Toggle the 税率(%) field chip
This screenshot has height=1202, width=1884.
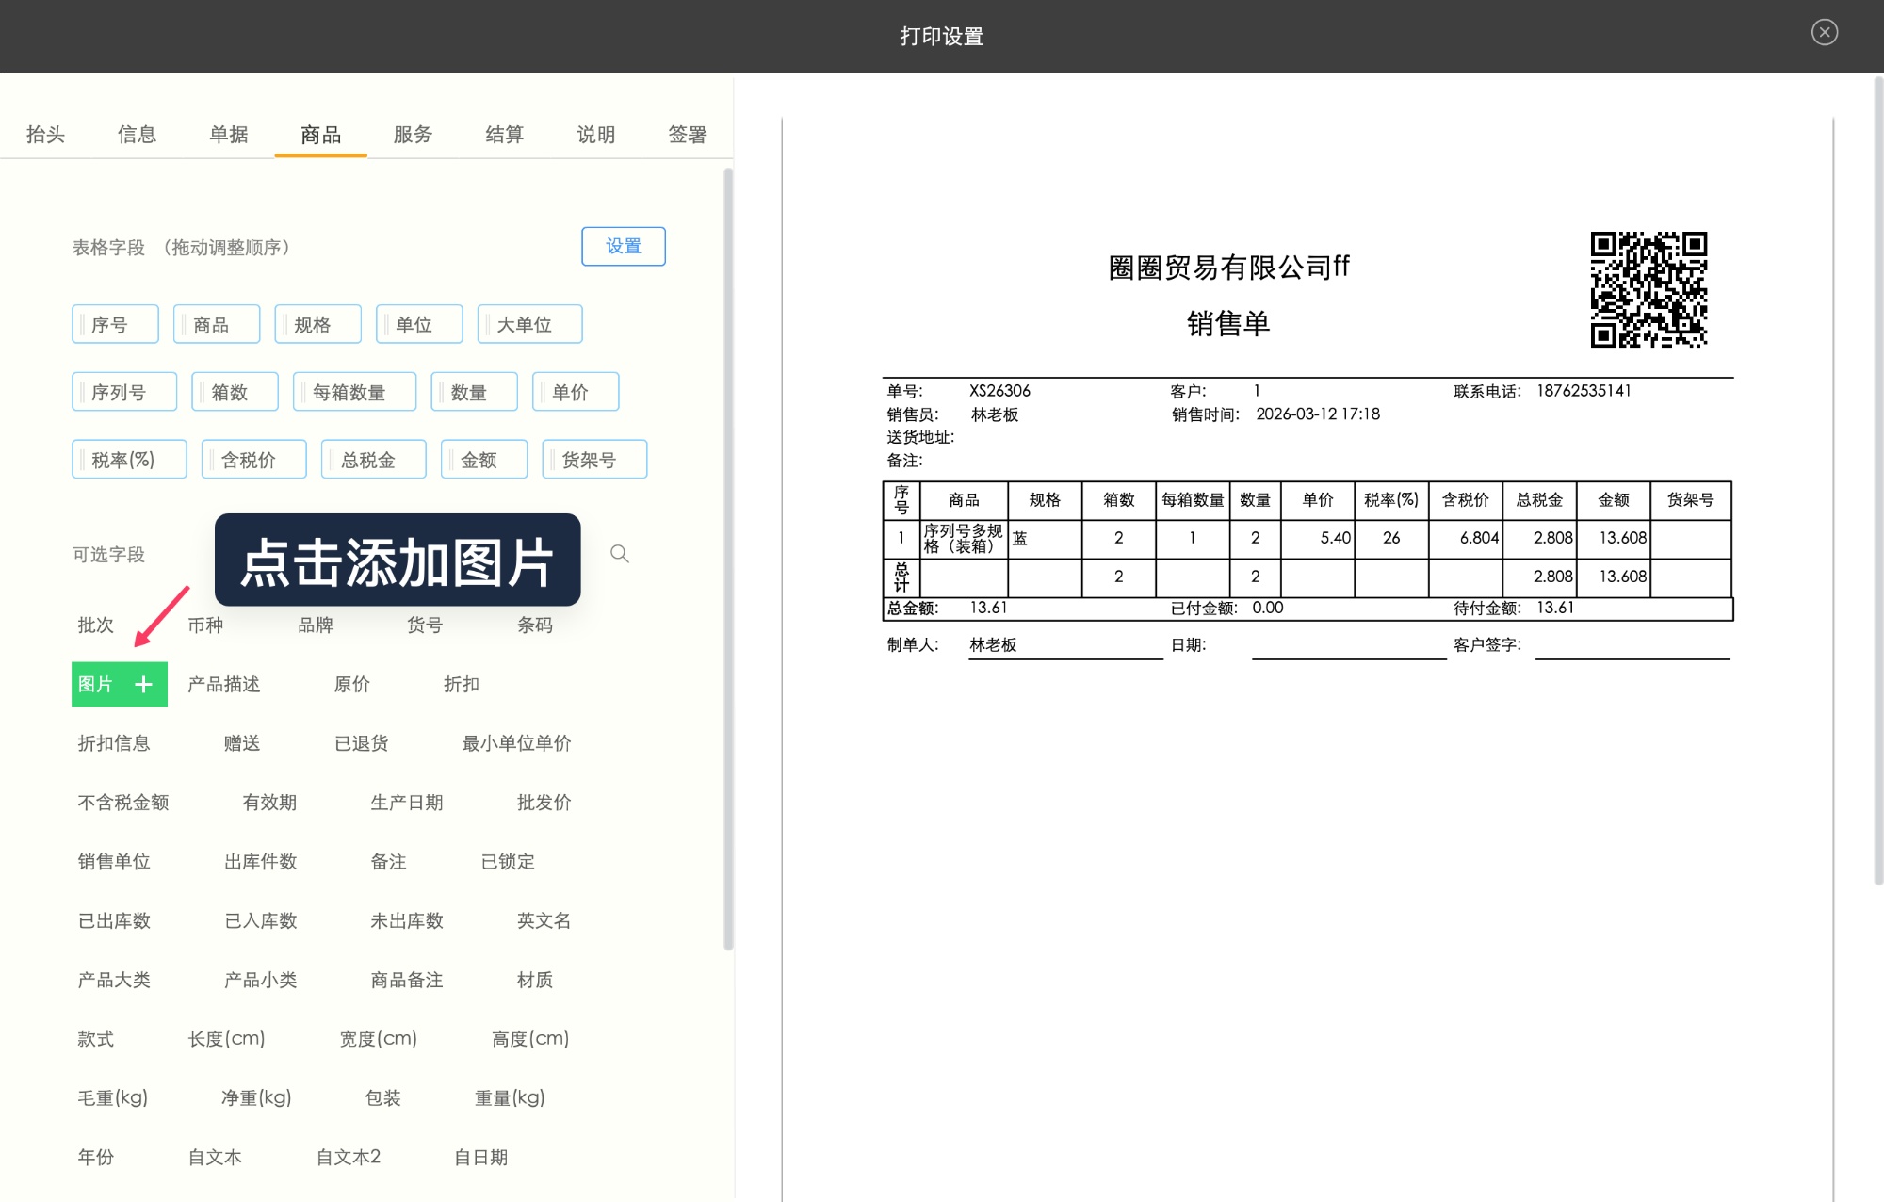[x=128, y=459]
